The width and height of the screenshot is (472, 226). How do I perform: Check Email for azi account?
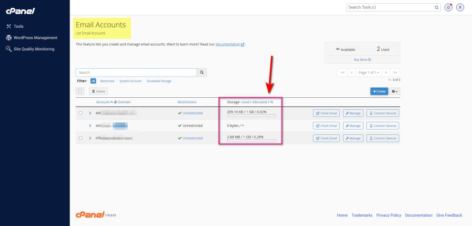pyautogui.click(x=326, y=125)
